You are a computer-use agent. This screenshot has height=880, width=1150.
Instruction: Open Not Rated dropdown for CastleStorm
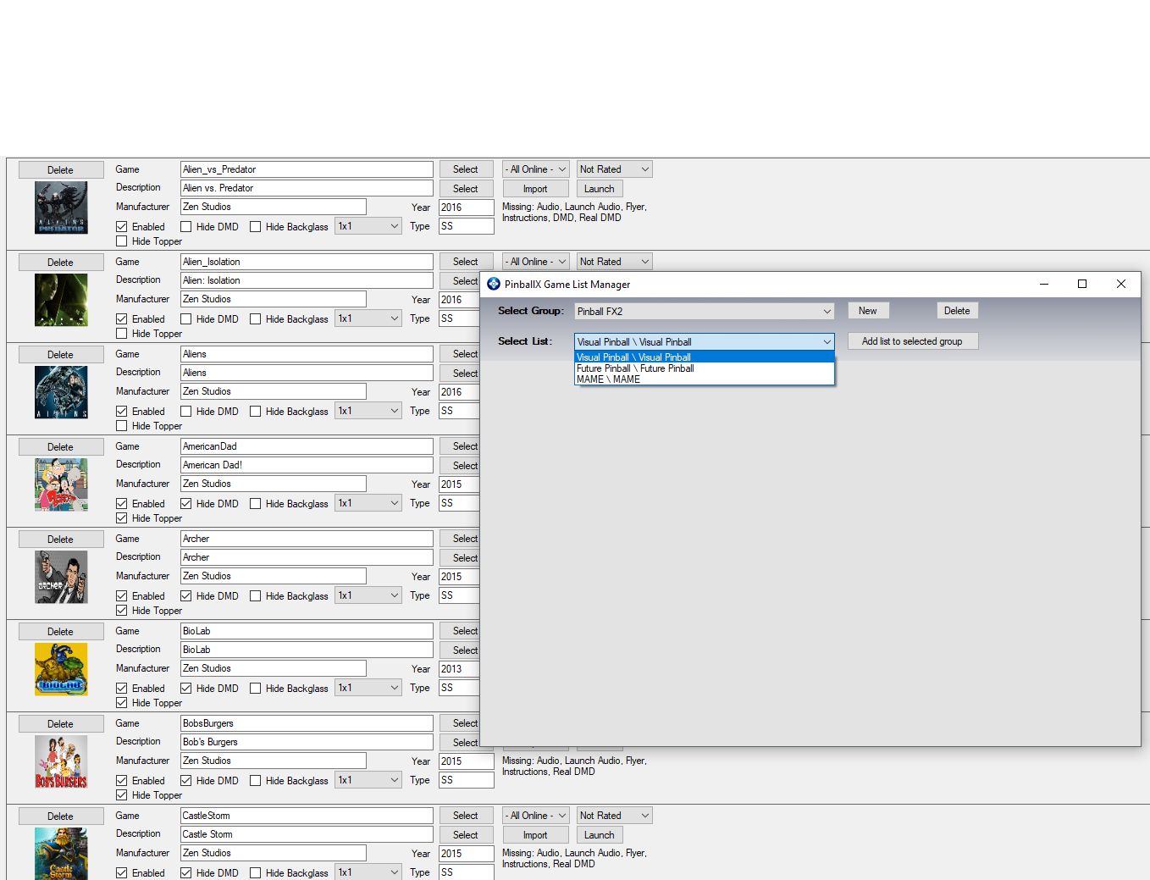click(615, 816)
